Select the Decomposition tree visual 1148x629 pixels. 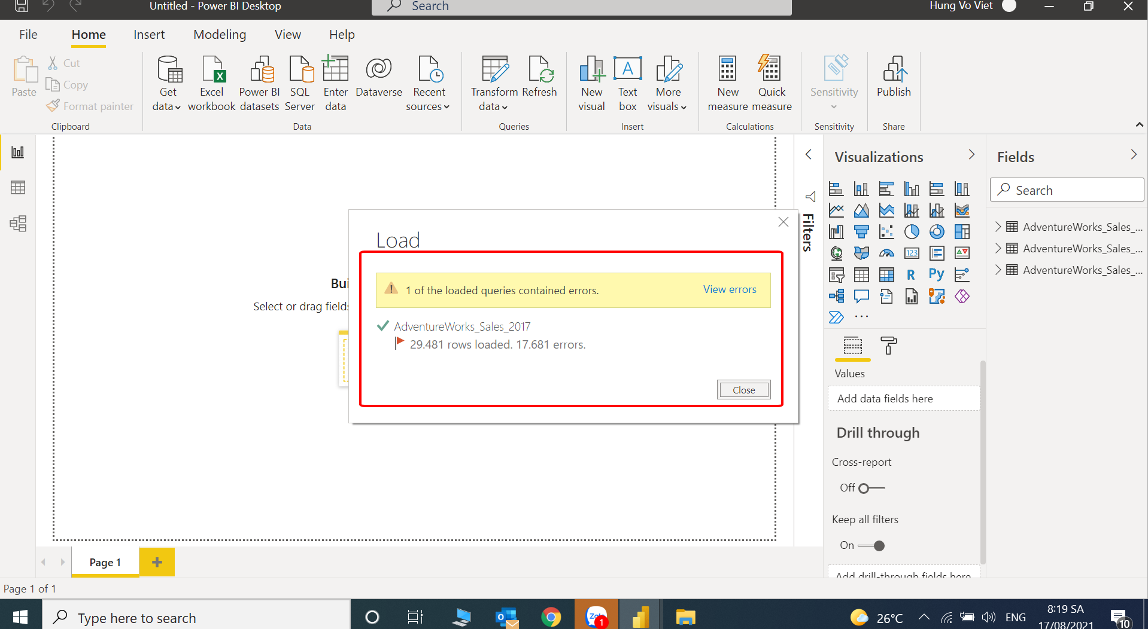[836, 297]
